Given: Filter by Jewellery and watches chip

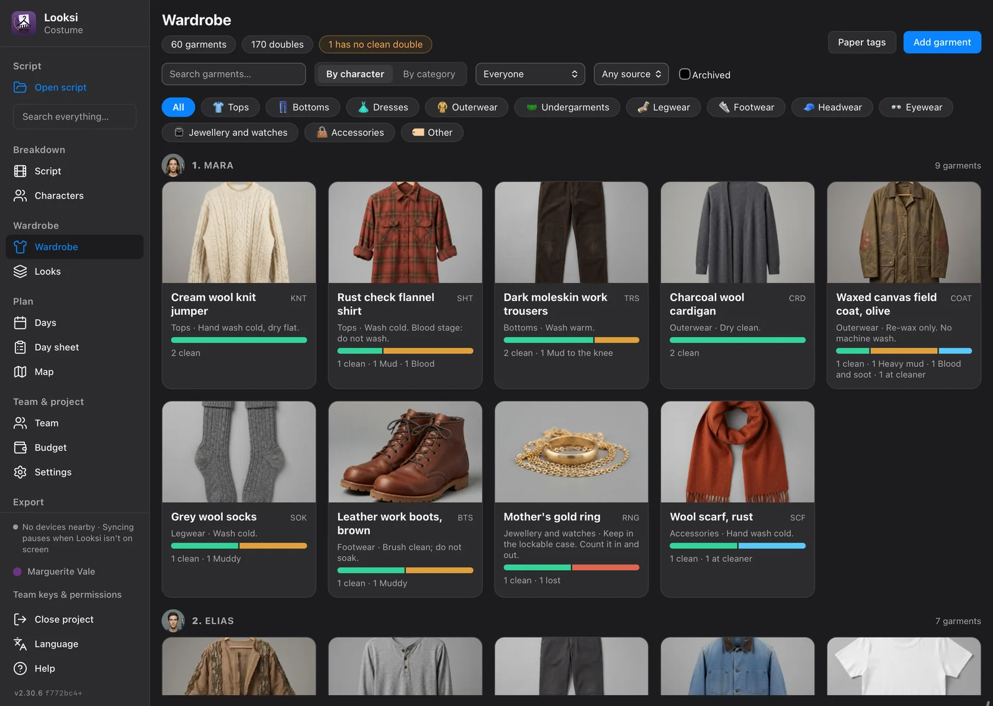Looking at the screenshot, I should coord(230,132).
